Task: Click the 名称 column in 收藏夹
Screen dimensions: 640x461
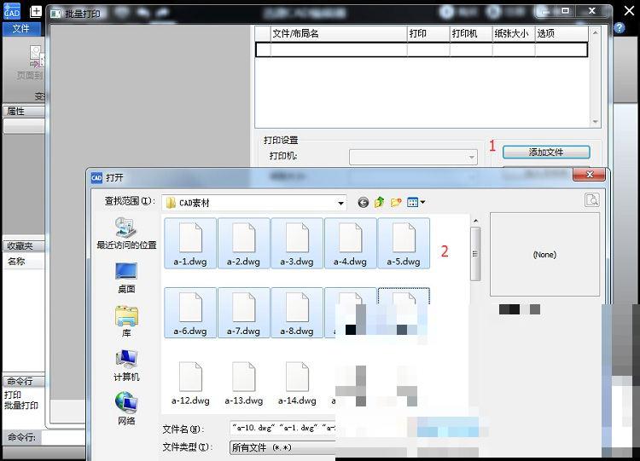Action: 24,262
